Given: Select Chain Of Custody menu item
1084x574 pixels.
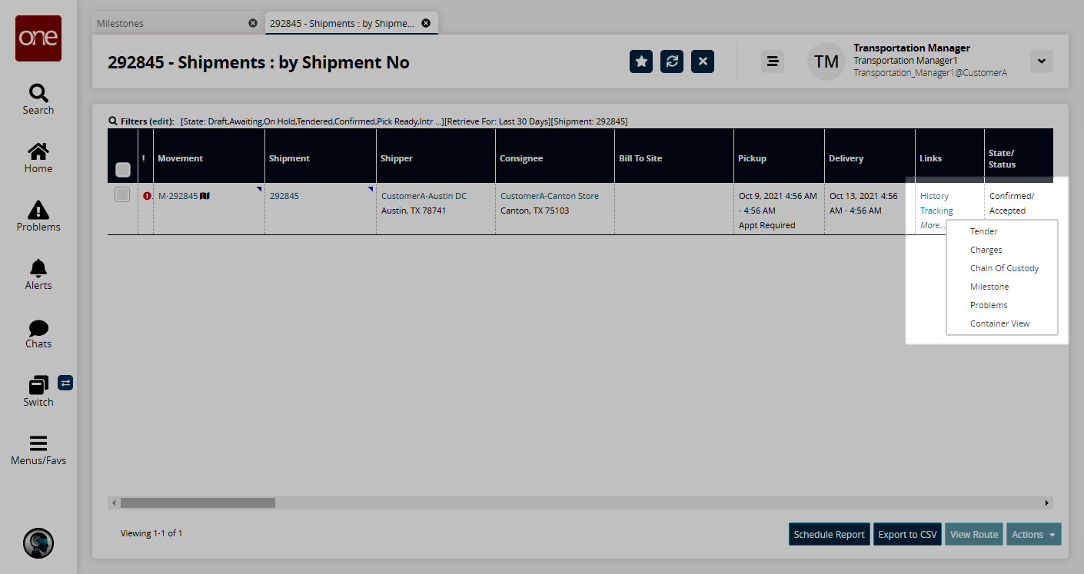Looking at the screenshot, I should (x=1005, y=268).
